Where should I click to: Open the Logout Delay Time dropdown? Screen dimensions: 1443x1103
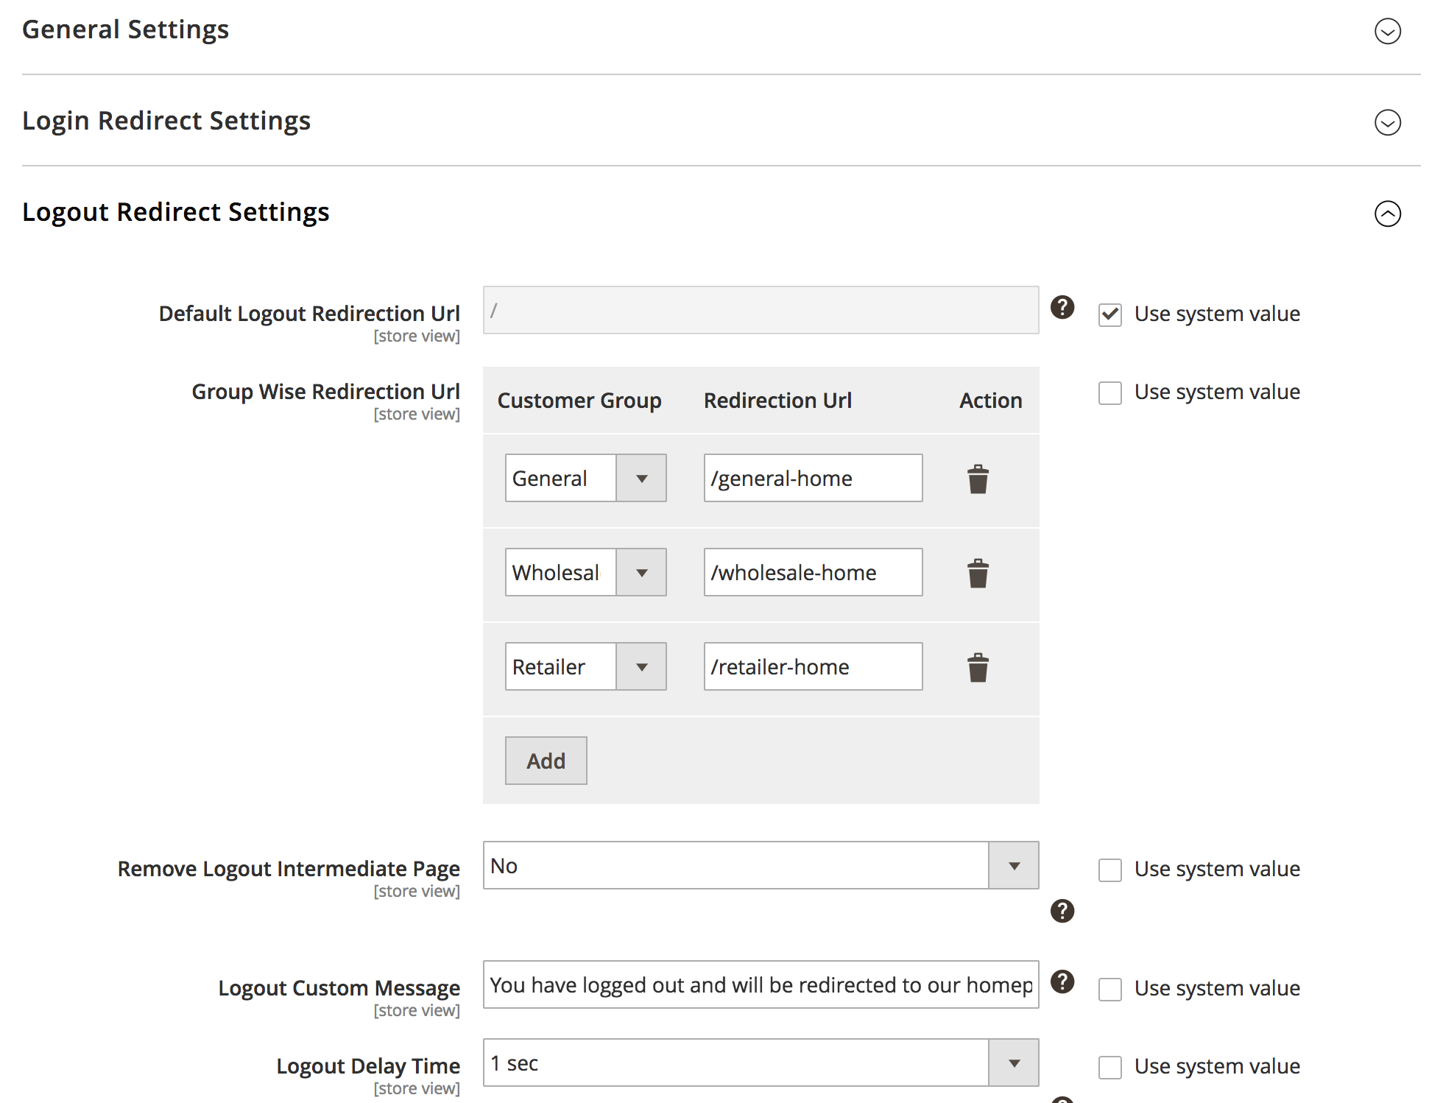click(x=761, y=1063)
